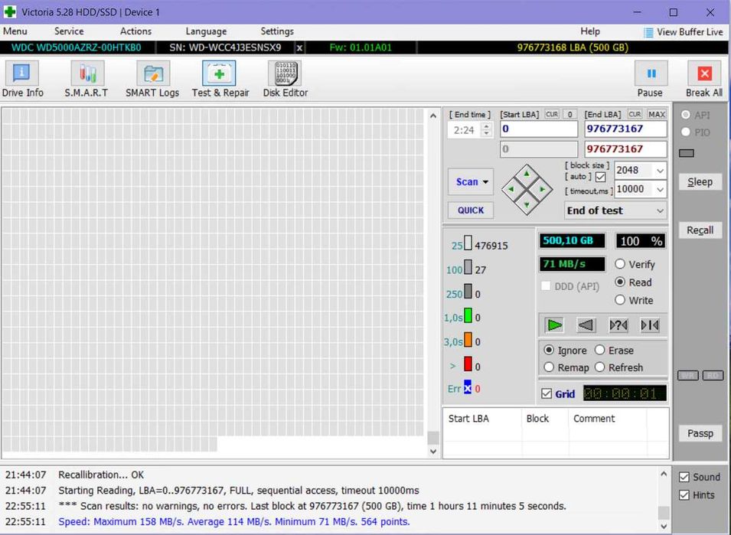
Task: Disable the Sound checkbox
Action: 684,477
